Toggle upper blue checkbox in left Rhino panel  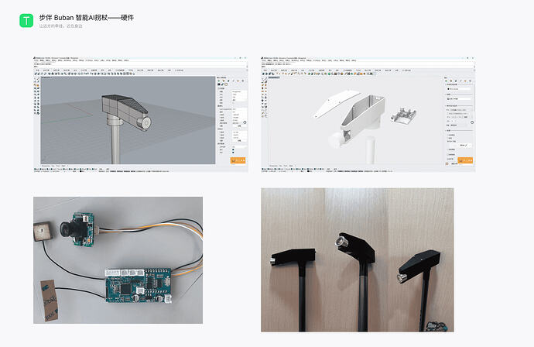233,149
